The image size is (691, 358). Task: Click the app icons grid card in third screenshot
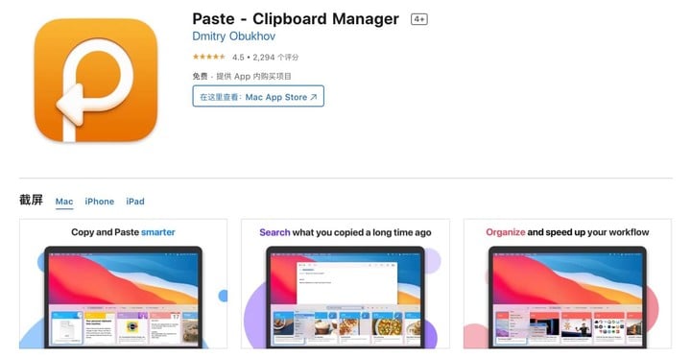(x=609, y=328)
